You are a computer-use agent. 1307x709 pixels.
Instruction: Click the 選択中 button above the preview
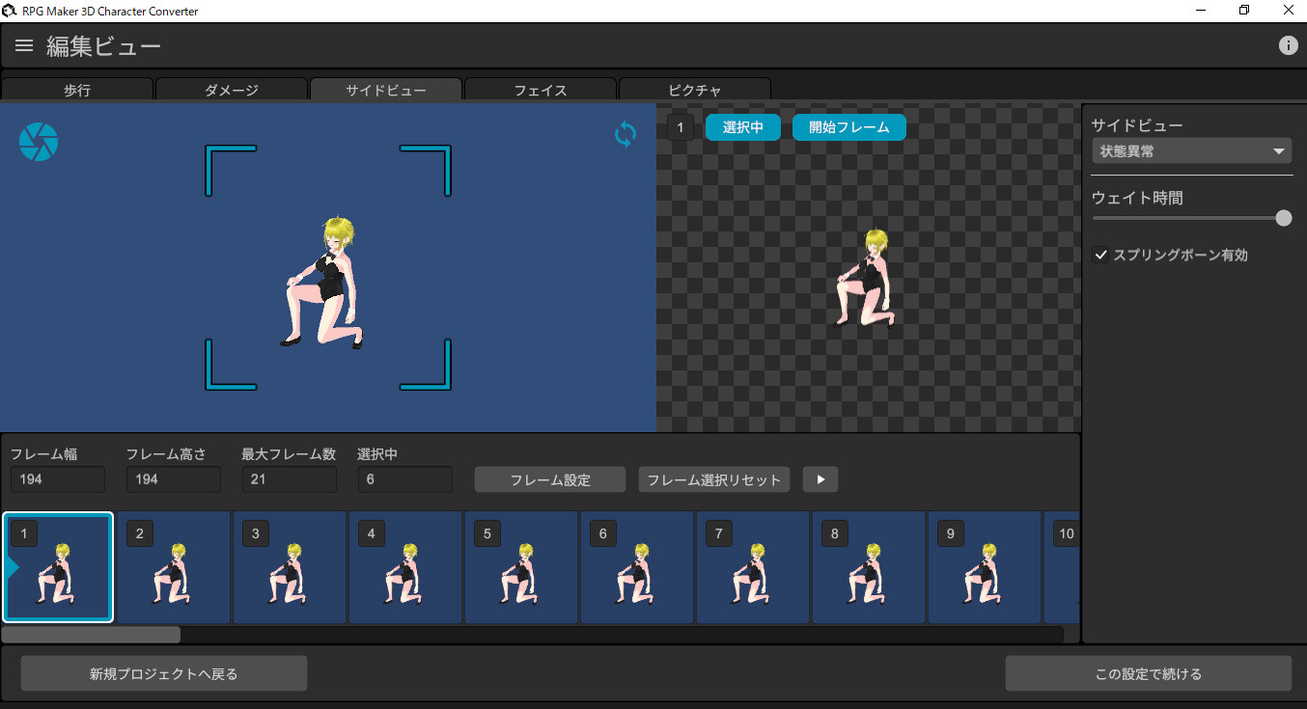point(742,126)
